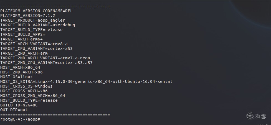The image size is (271, 125).
Task: Click the HOST_ARCH=x86_64 line
Action: click(20, 67)
